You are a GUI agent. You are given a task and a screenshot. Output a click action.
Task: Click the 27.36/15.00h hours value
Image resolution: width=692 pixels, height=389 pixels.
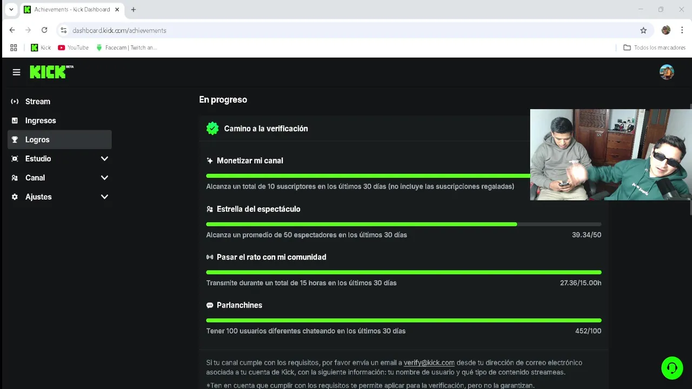581,283
